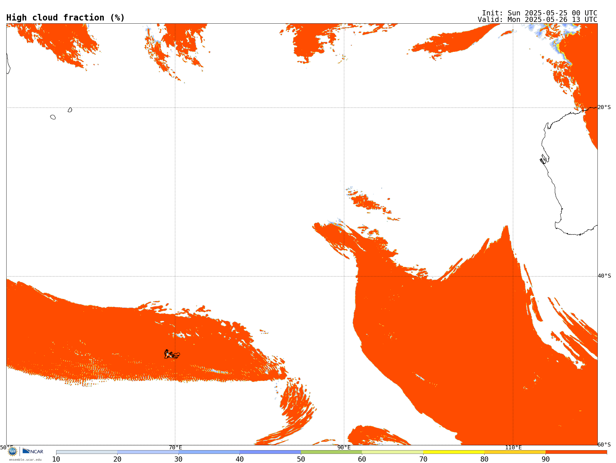Click the 50°E longitude label
This screenshot has height=463, width=616.
pos(6,447)
